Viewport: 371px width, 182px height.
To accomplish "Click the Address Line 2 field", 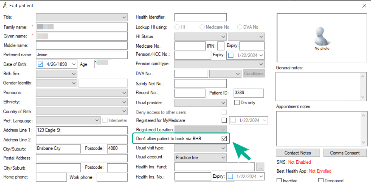I will coord(82,140).
